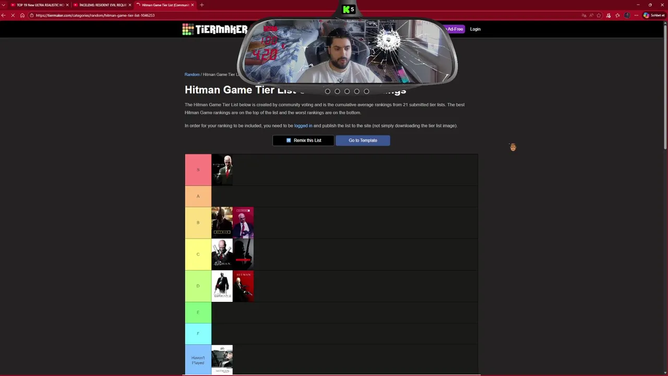Screen dimensions: 668x376
Task: Click the B tier label
Action: click(x=198, y=222)
